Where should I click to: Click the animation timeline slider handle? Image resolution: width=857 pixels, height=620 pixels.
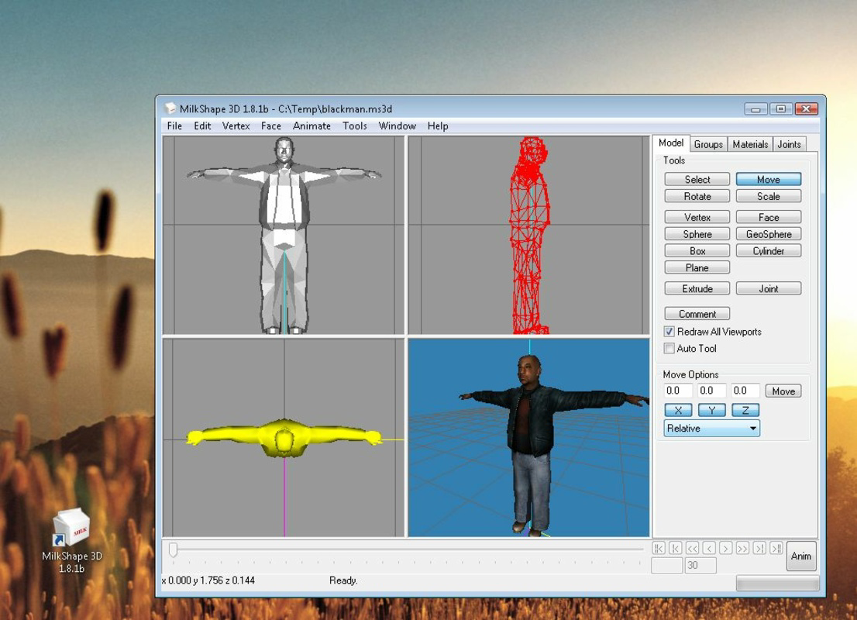[x=172, y=549]
